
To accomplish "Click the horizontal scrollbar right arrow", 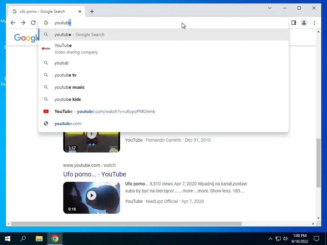I will [313, 224].
